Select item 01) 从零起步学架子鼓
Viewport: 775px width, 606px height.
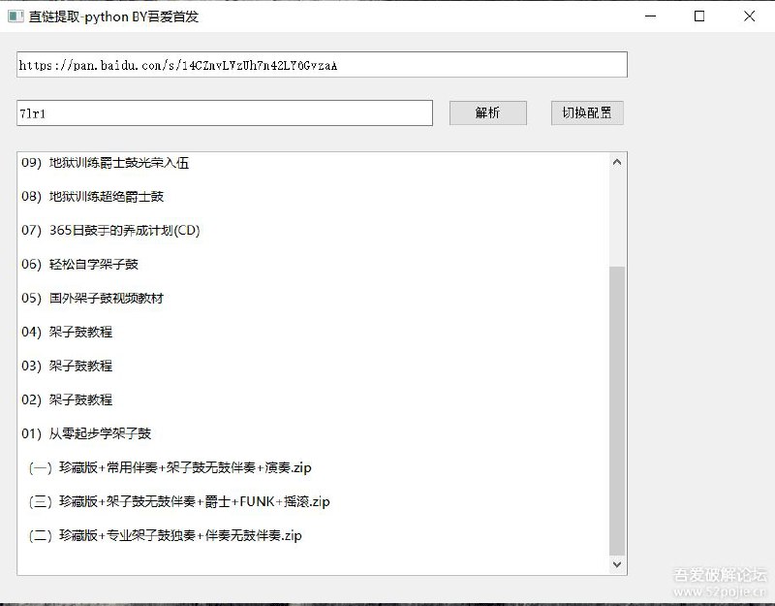click(91, 433)
